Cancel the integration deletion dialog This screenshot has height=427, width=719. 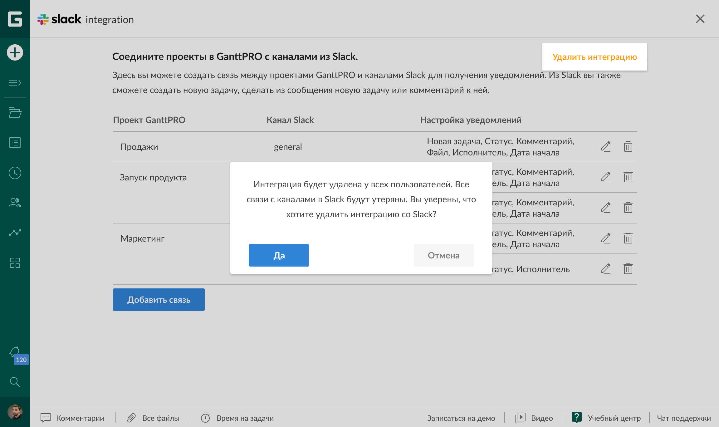coord(443,255)
